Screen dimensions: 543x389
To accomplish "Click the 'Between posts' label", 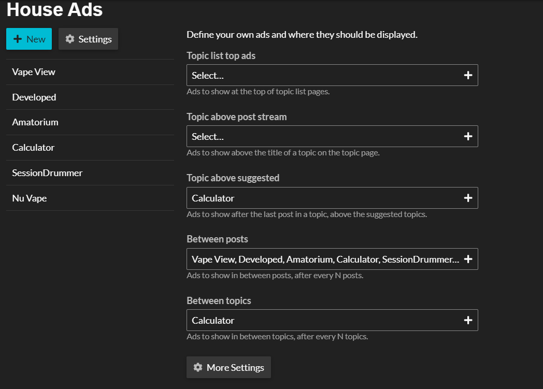I will point(217,239).
